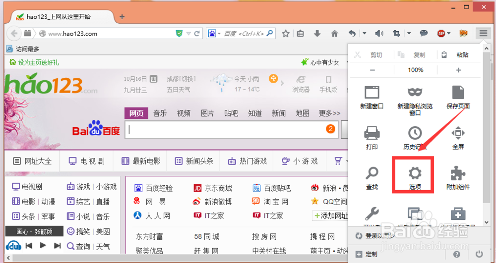Expand the weather forecast arrow
The image size is (496, 263).
point(282,83)
